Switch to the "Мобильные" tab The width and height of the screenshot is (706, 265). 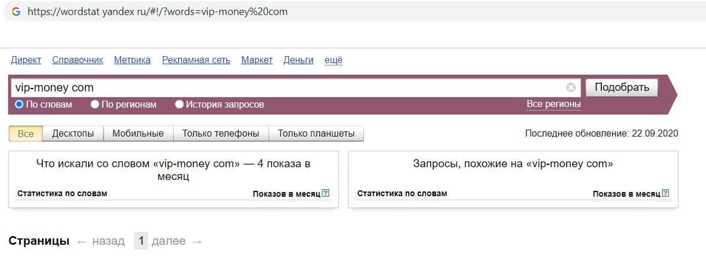(x=138, y=134)
